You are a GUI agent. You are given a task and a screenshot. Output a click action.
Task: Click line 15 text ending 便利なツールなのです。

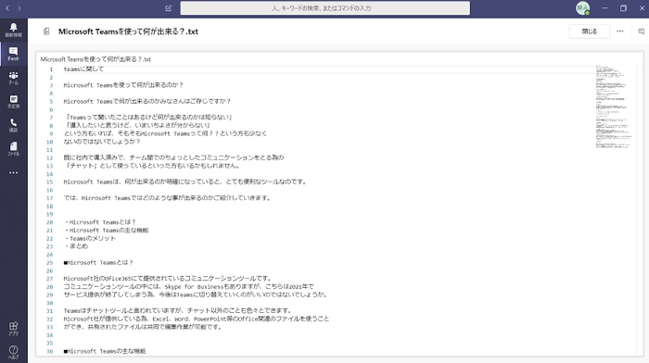185,181
